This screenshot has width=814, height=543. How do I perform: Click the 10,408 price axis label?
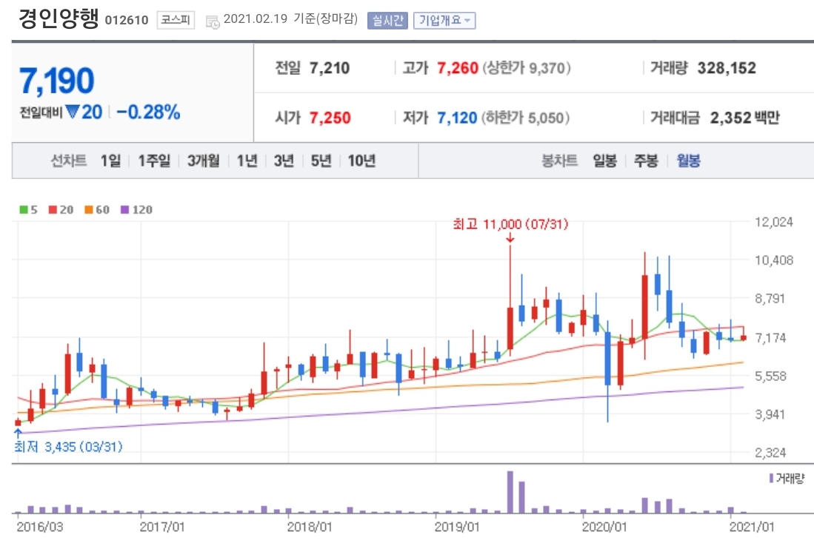tap(773, 260)
